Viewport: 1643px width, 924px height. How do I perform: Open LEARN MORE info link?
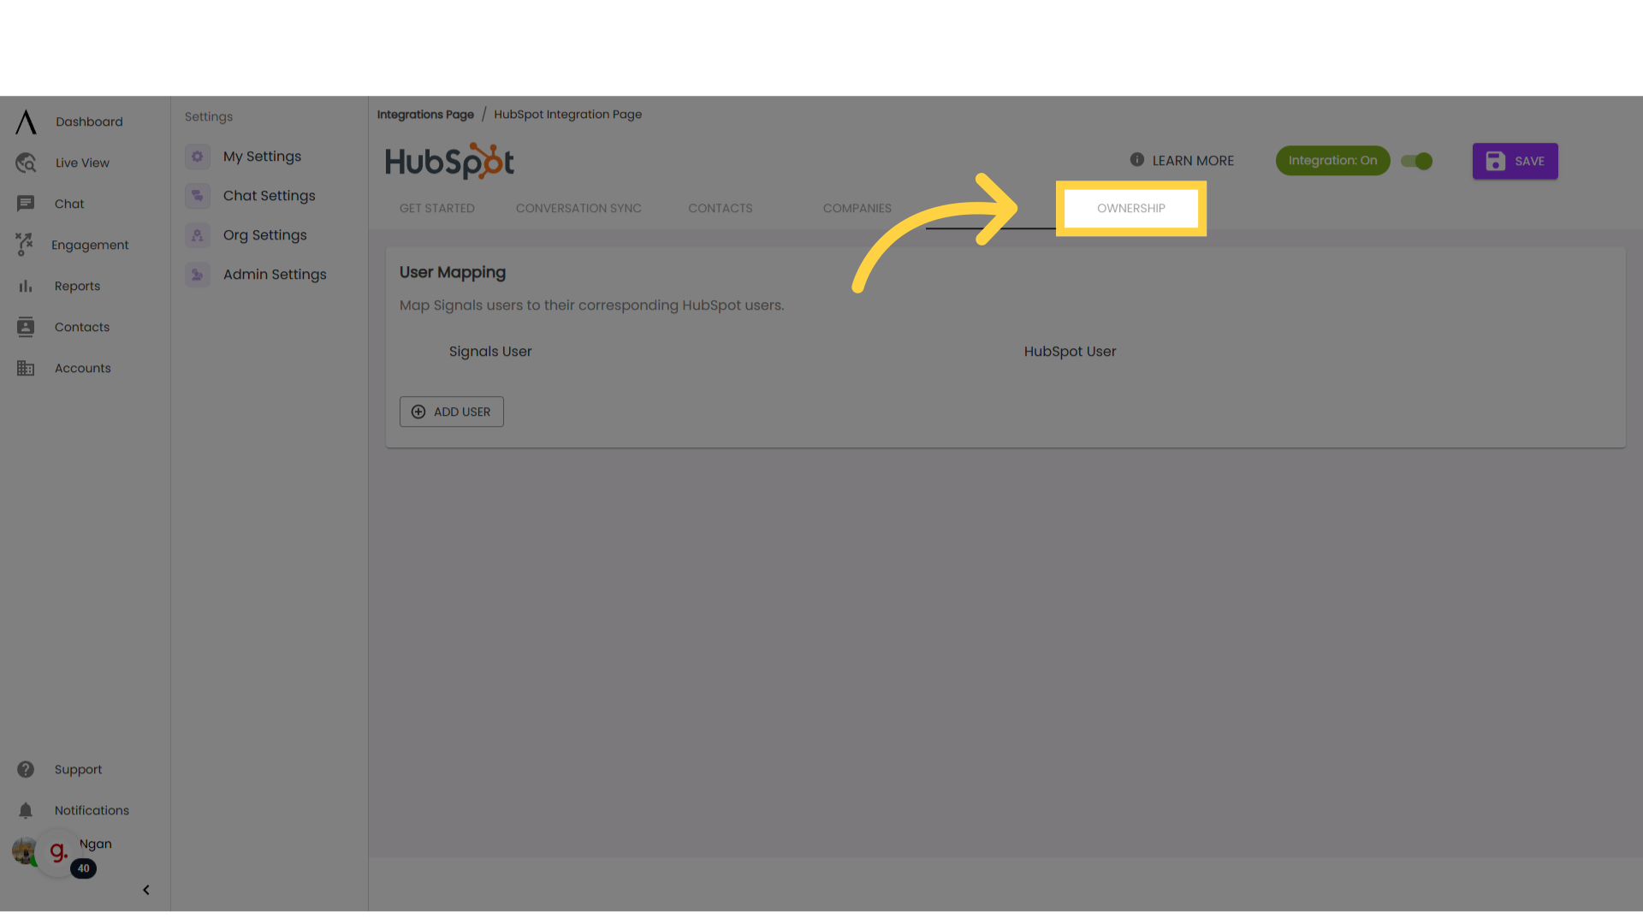click(1182, 160)
